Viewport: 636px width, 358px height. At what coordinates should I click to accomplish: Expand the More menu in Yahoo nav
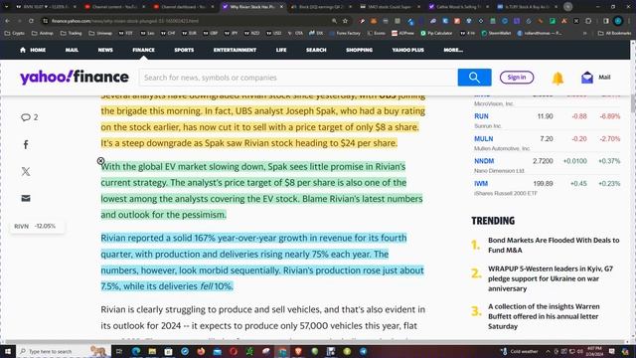click(x=453, y=50)
